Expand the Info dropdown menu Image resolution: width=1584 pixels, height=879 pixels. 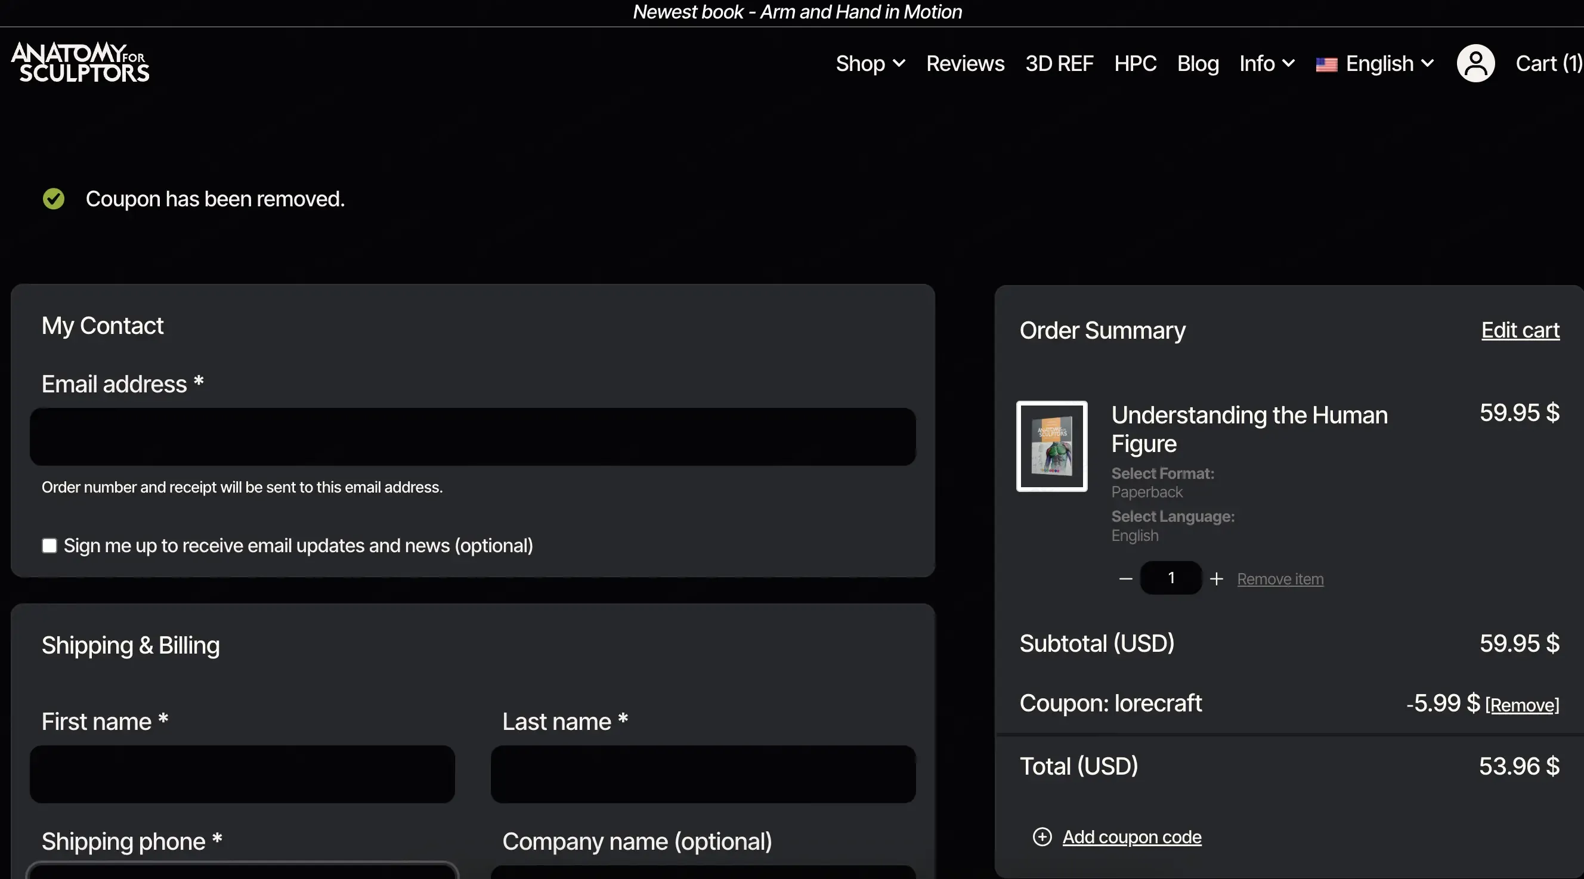[x=1267, y=63]
